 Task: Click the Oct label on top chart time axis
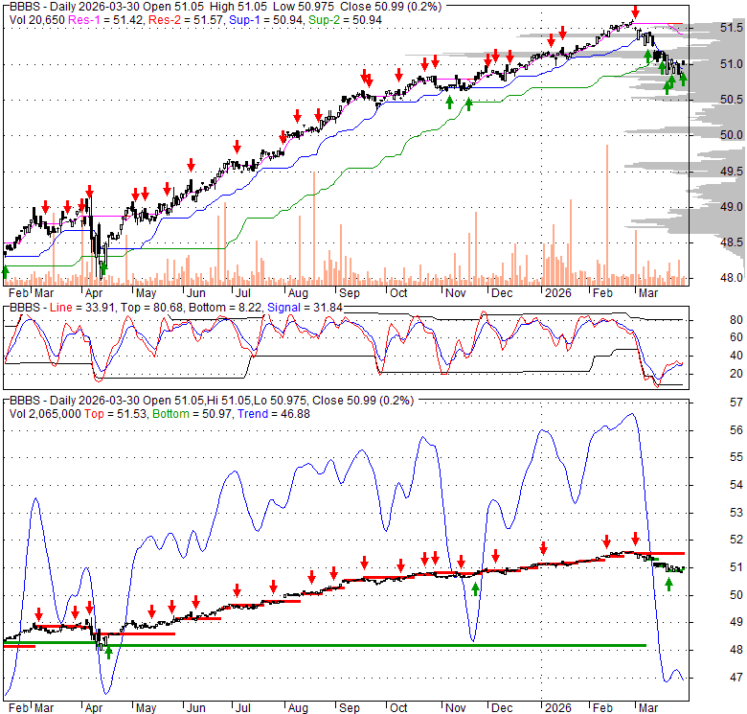[398, 293]
